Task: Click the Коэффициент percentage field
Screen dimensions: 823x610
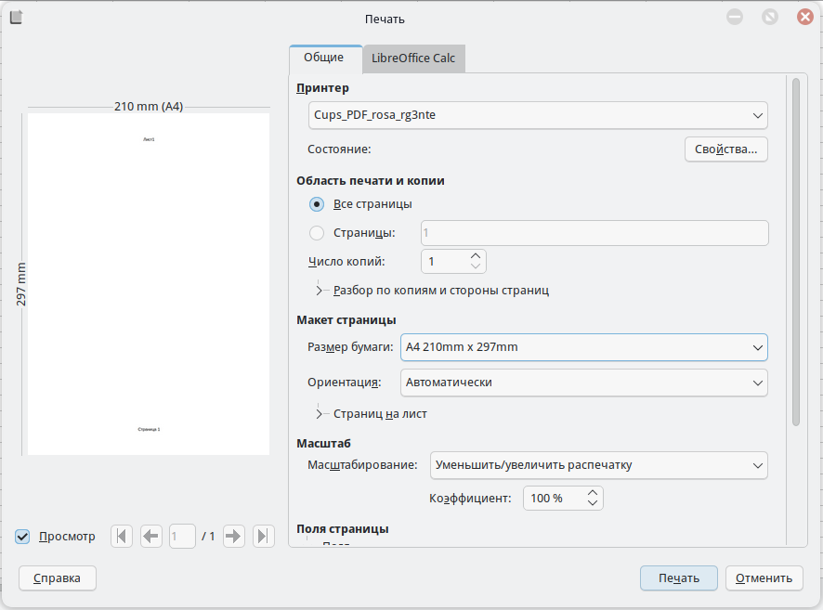Action: tap(555, 499)
